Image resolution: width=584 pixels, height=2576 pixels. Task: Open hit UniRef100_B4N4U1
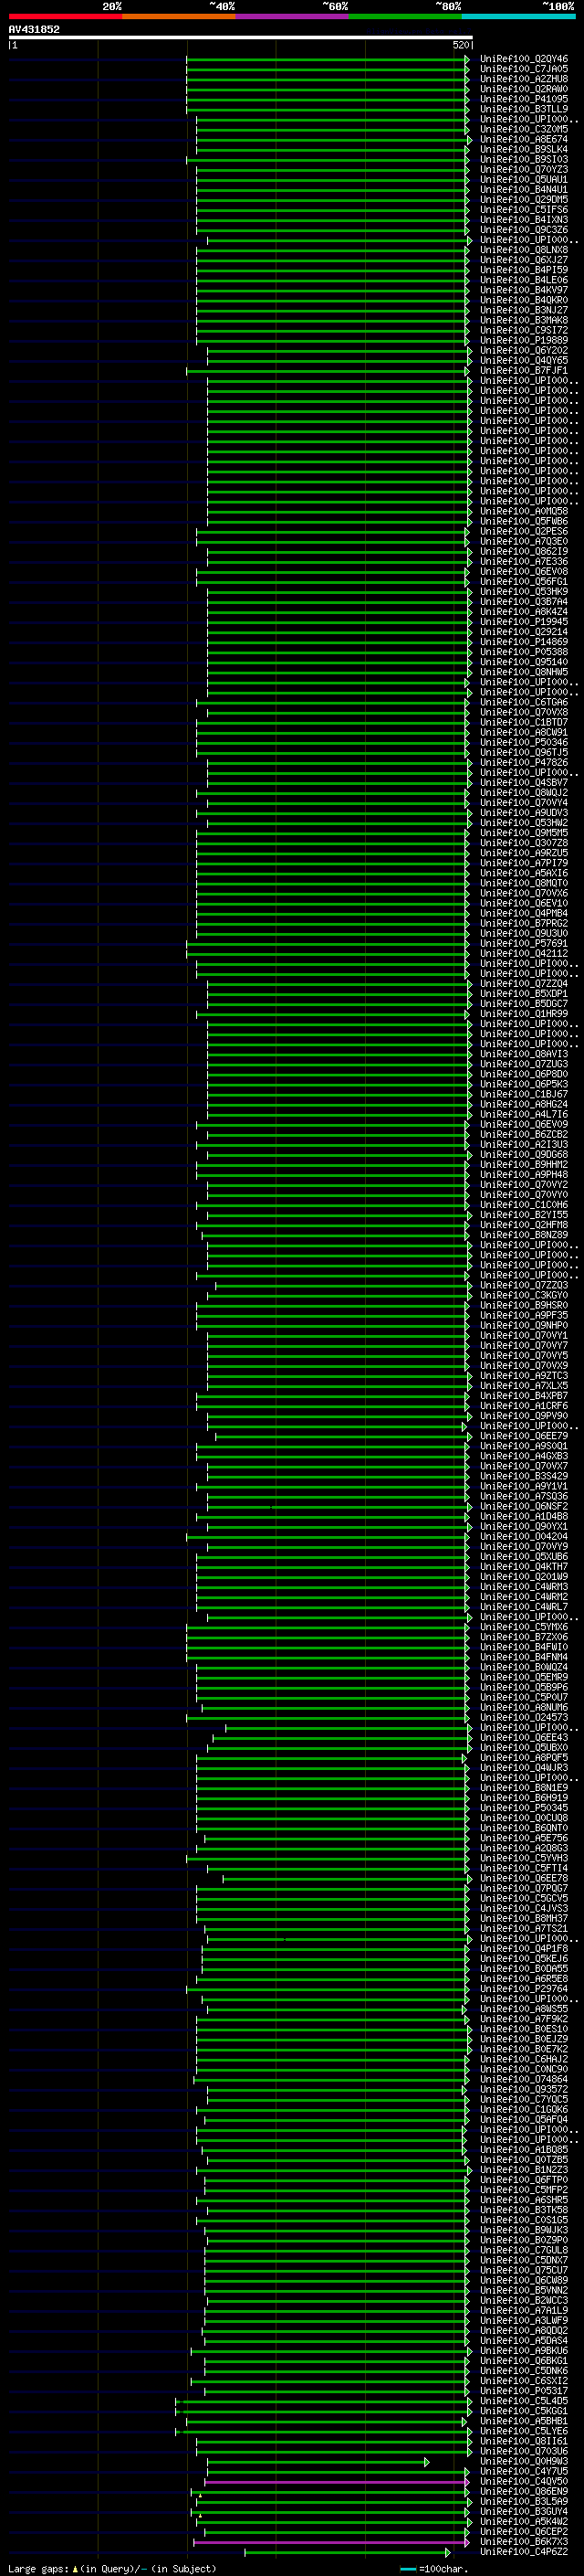pyautogui.click(x=524, y=190)
